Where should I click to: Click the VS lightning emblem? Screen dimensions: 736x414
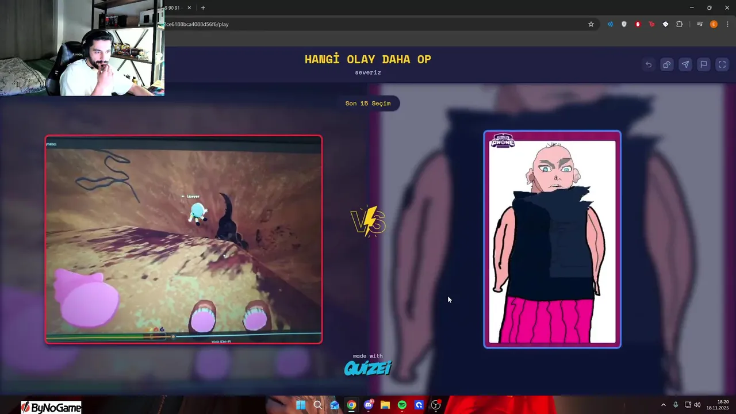pyautogui.click(x=368, y=221)
